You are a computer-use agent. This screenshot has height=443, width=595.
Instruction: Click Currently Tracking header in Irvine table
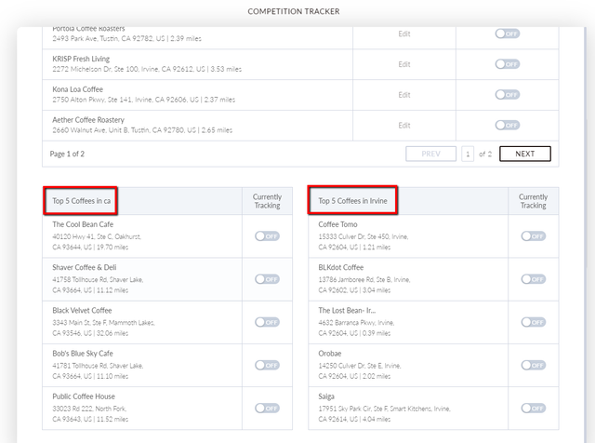coord(533,201)
